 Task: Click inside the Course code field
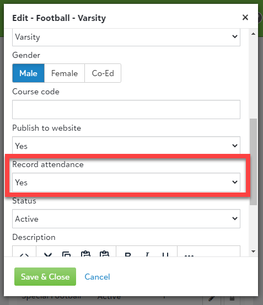tap(126, 109)
